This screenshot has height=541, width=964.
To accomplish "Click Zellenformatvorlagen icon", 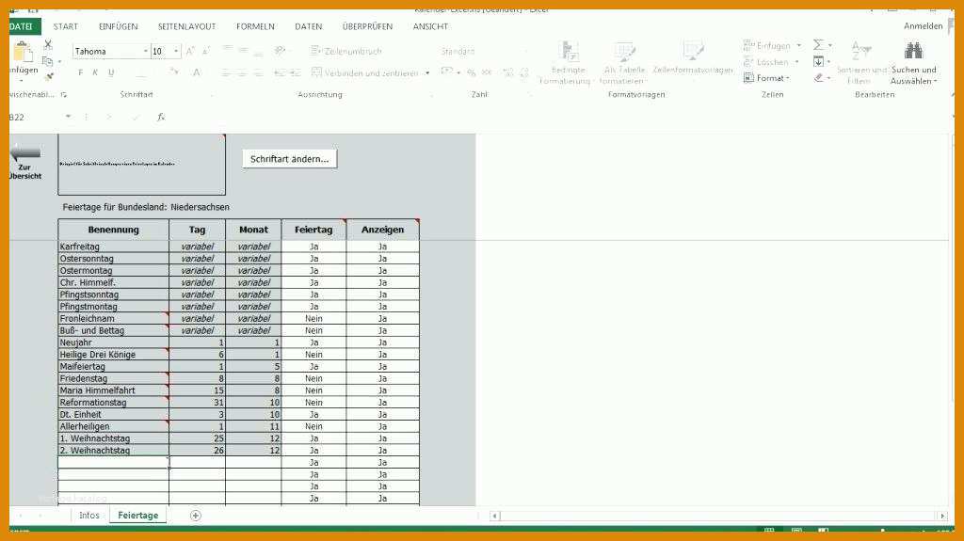I will coord(693,52).
